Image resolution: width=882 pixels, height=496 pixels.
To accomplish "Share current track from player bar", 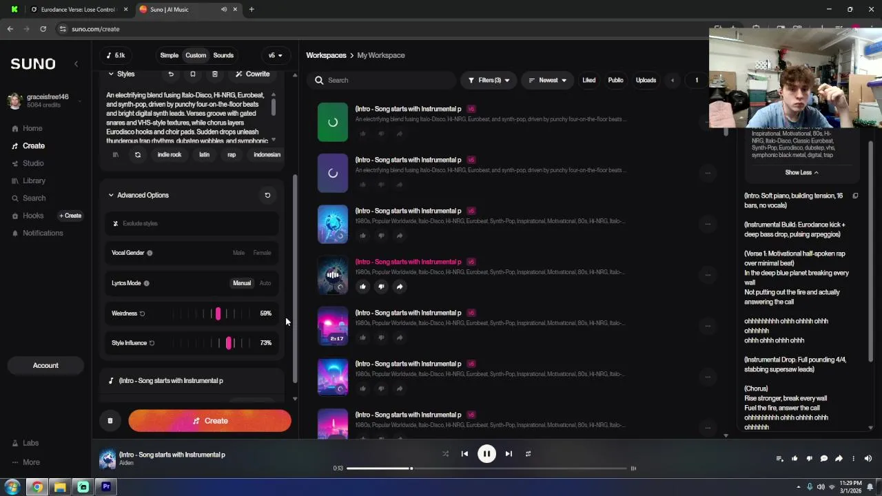I will [839, 459].
